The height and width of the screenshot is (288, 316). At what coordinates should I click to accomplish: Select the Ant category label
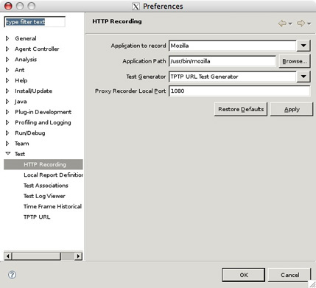20,70
